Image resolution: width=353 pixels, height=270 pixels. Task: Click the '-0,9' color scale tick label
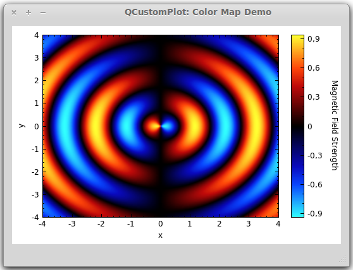315,214
